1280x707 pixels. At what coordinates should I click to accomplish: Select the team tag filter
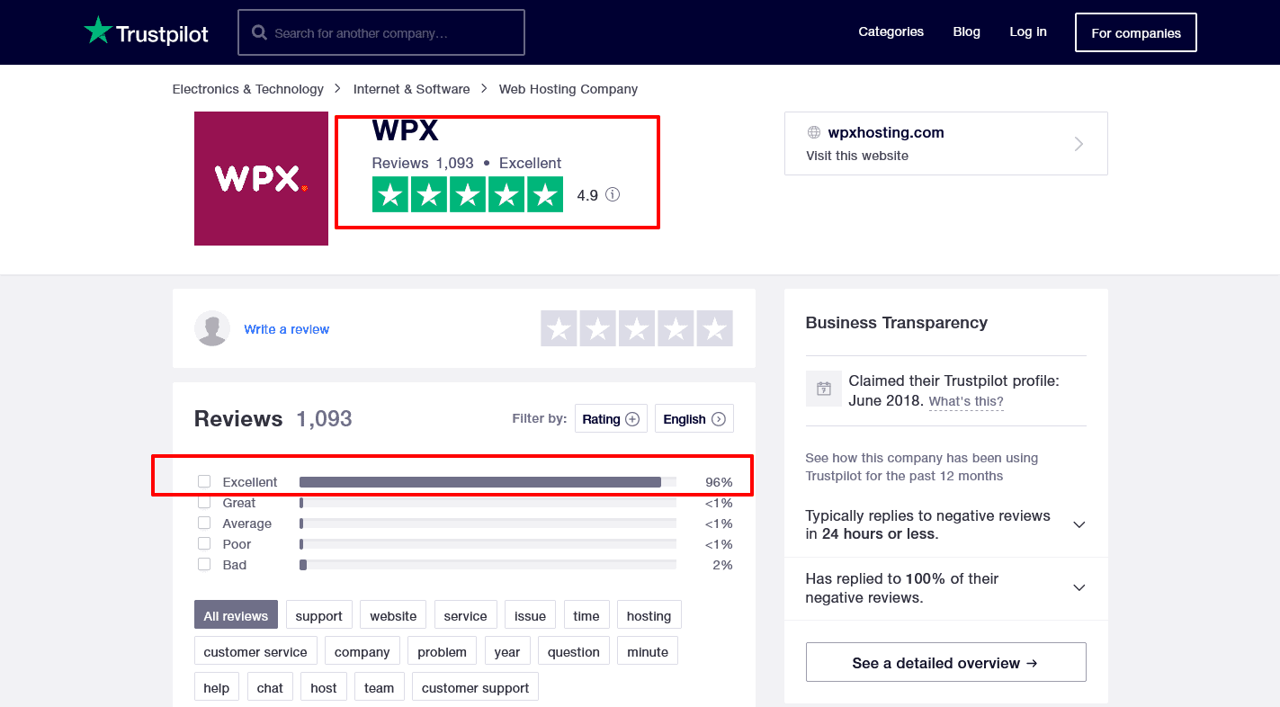tap(380, 687)
